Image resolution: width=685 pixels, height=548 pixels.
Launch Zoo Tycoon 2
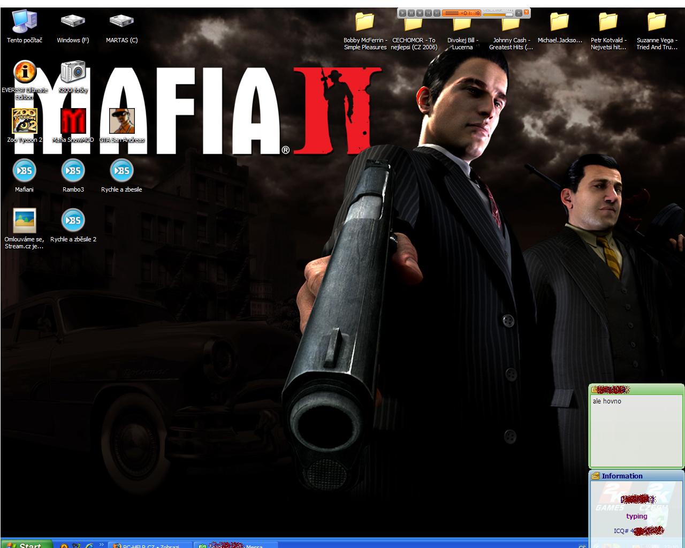(x=25, y=126)
